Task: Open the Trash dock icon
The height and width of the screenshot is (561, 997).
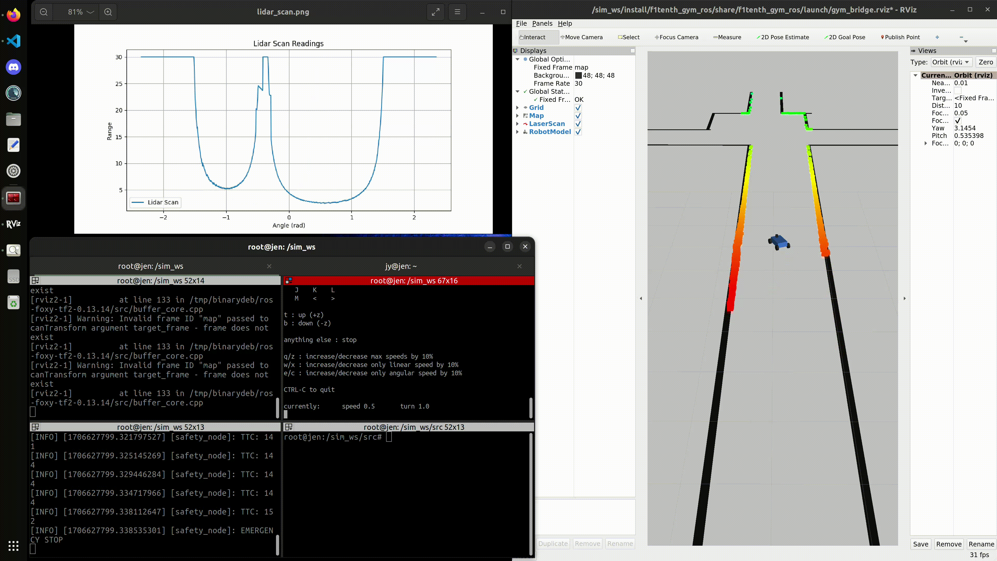Action: point(14,302)
